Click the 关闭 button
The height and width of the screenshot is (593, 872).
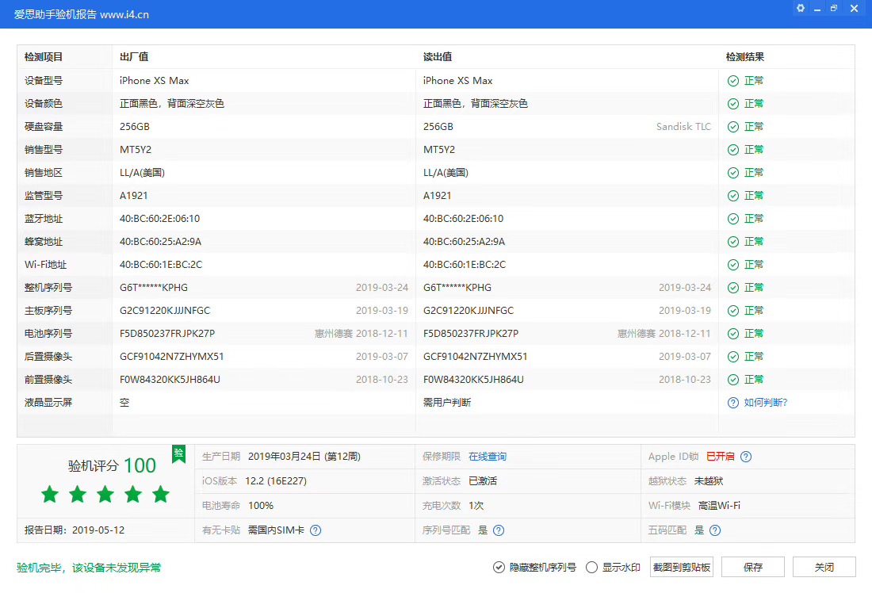tap(824, 568)
